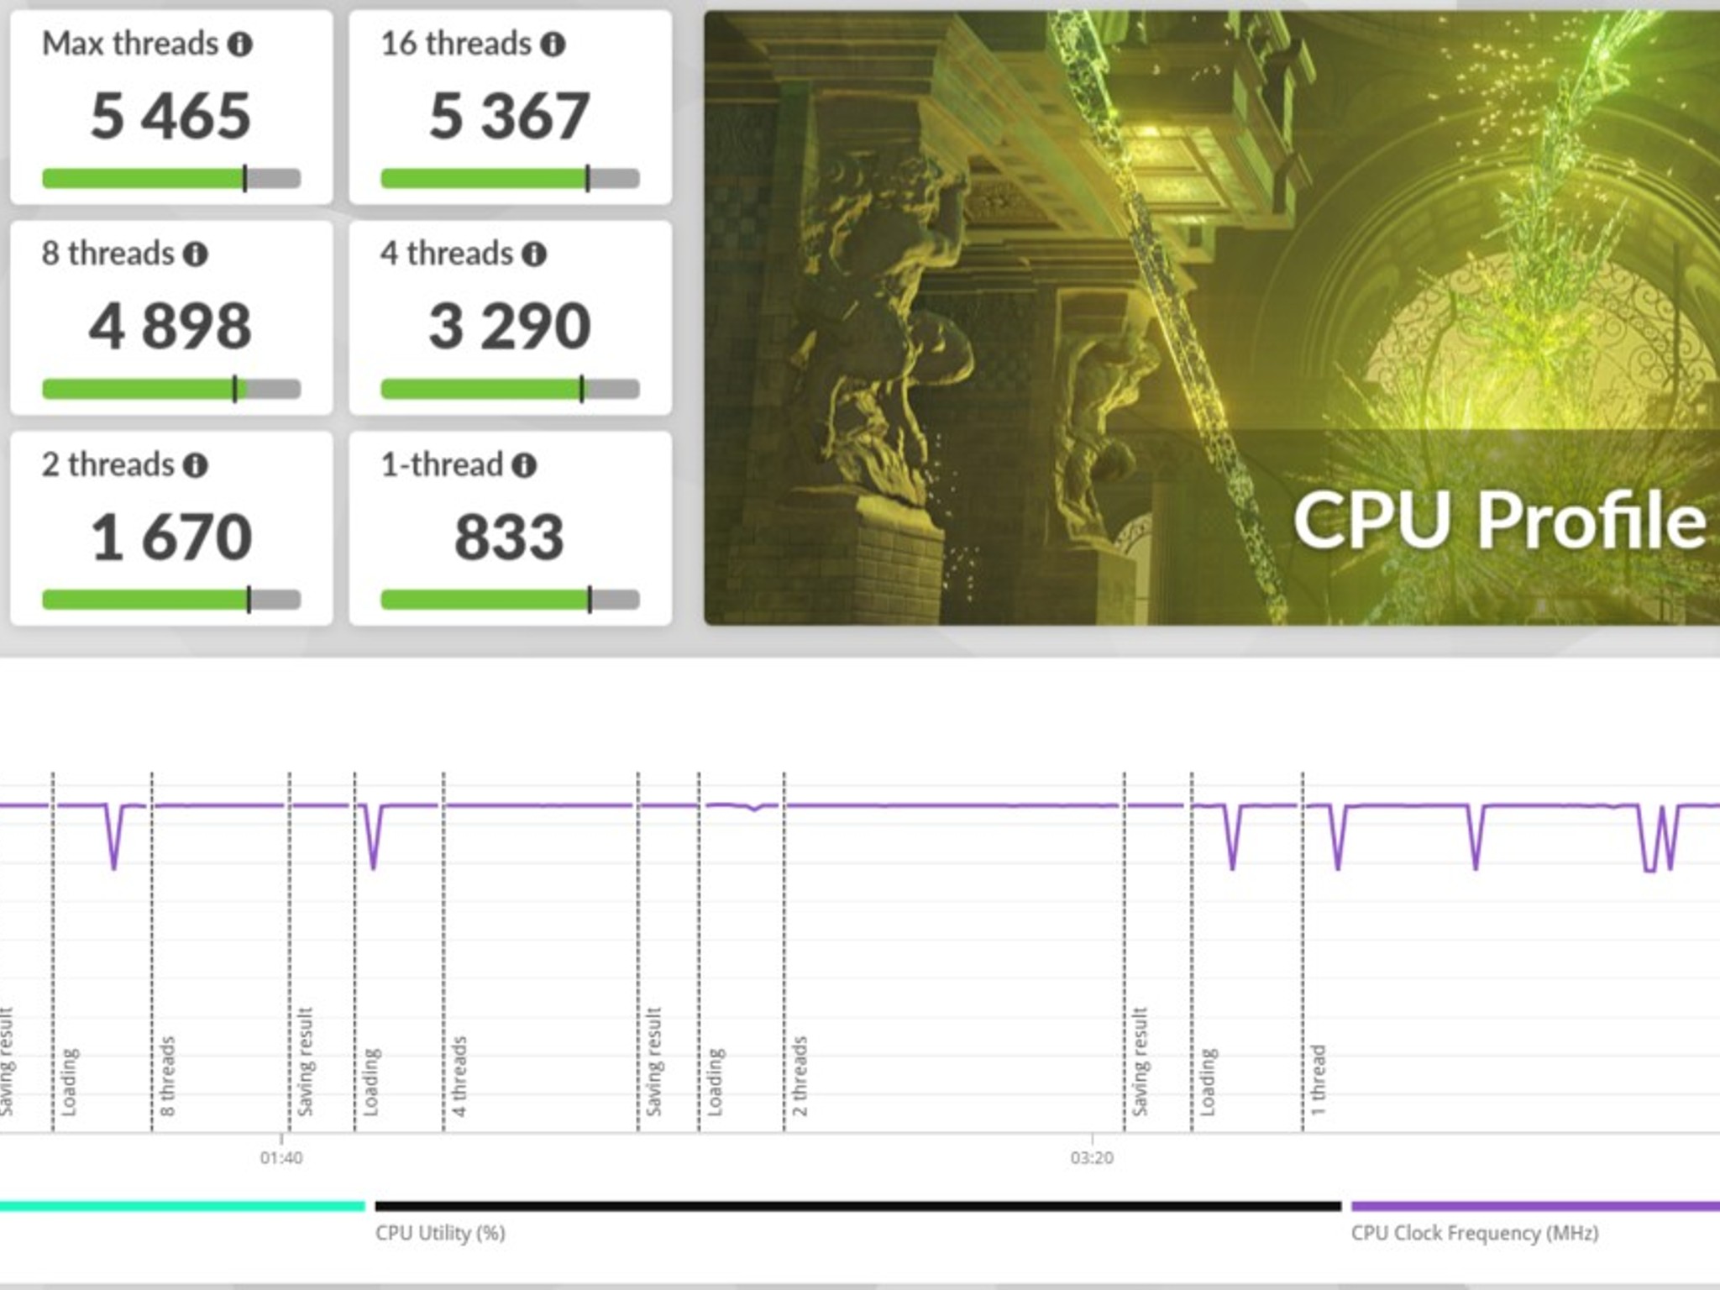
Task: Select the Max threads score 5 465
Action: coord(171,115)
